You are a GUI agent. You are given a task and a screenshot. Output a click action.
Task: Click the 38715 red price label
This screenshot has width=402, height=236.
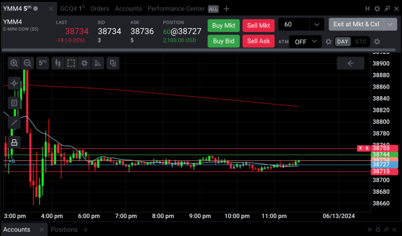pos(384,171)
